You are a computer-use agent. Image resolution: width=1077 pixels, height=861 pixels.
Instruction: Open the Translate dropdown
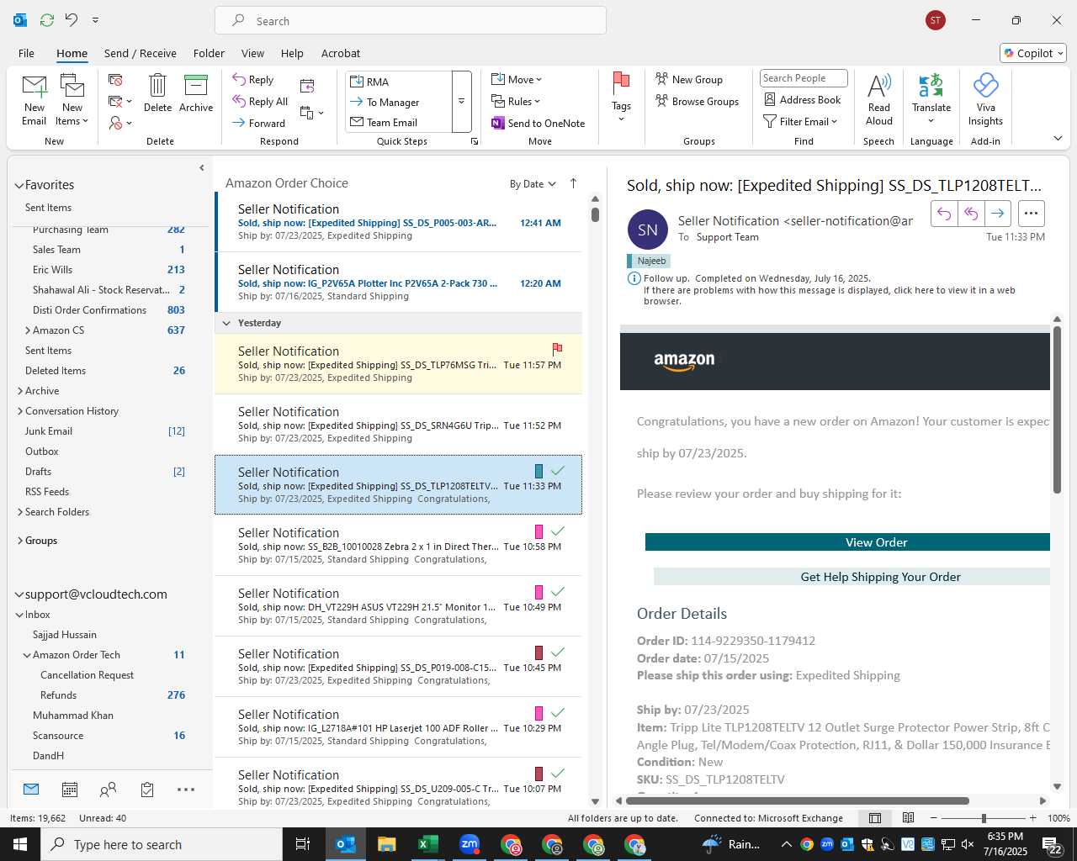(931, 98)
